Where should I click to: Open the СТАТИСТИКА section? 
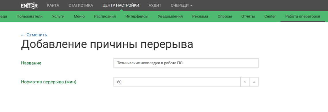(x=81, y=5)
